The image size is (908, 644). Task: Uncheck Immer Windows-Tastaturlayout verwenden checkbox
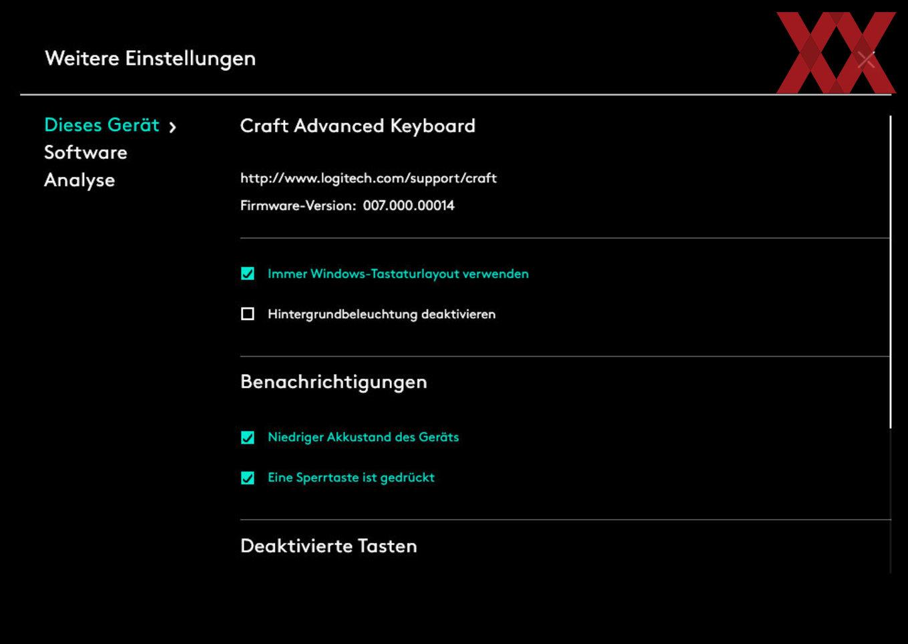[x=248, y=273]
